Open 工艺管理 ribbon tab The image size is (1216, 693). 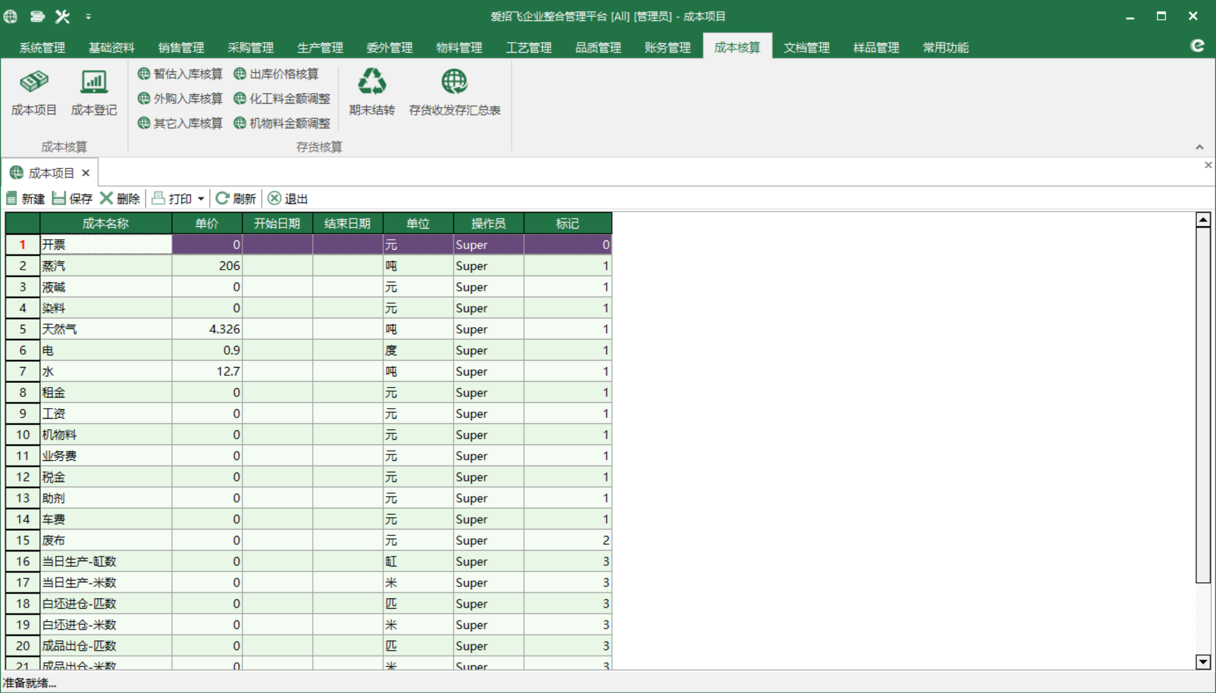click(x=529, y=47)
